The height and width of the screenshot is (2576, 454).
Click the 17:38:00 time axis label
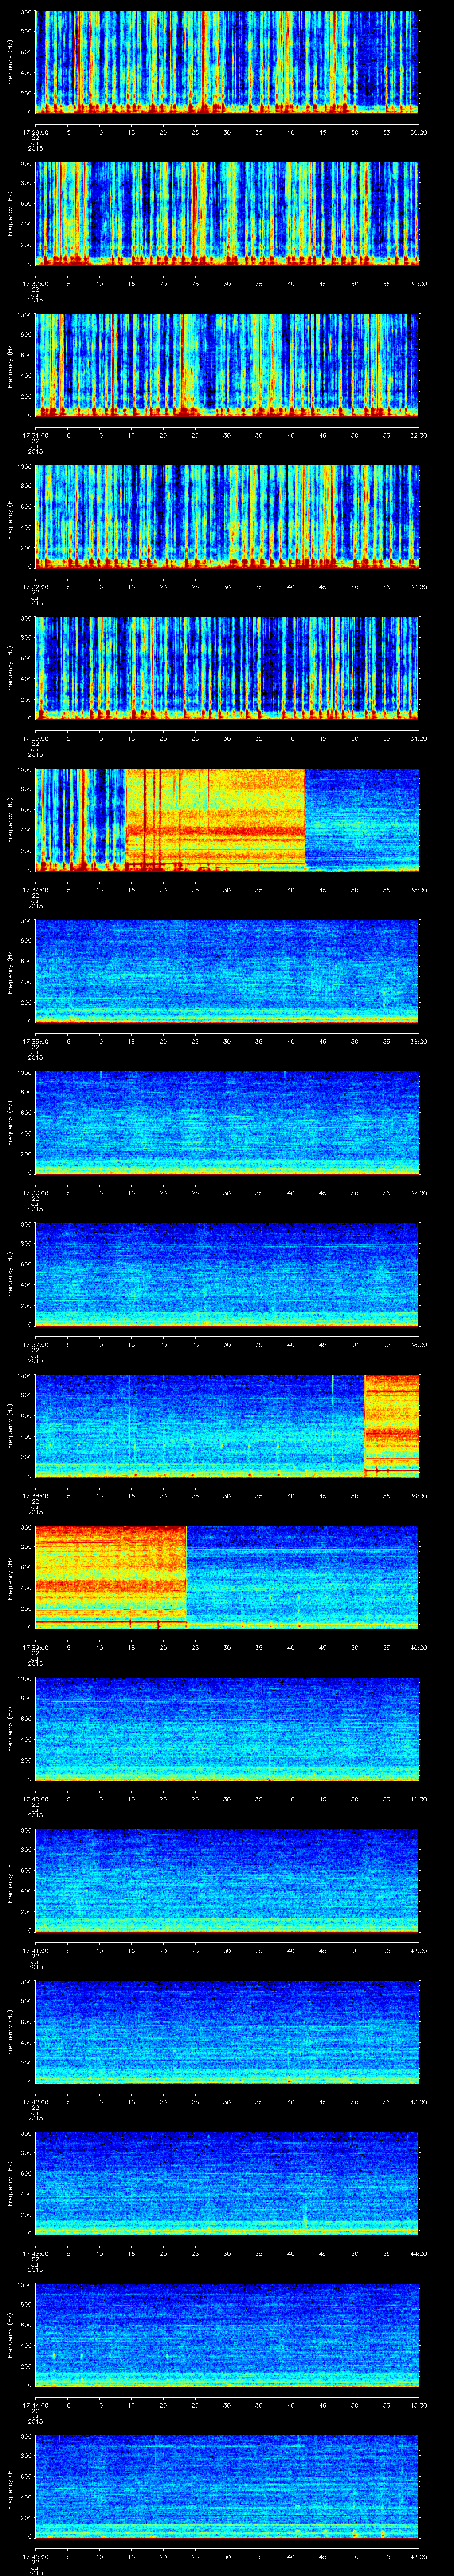click(x=35, y=1495)
